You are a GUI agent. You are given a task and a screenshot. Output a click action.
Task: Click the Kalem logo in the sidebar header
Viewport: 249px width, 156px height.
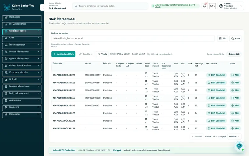(x=7, y=7)
